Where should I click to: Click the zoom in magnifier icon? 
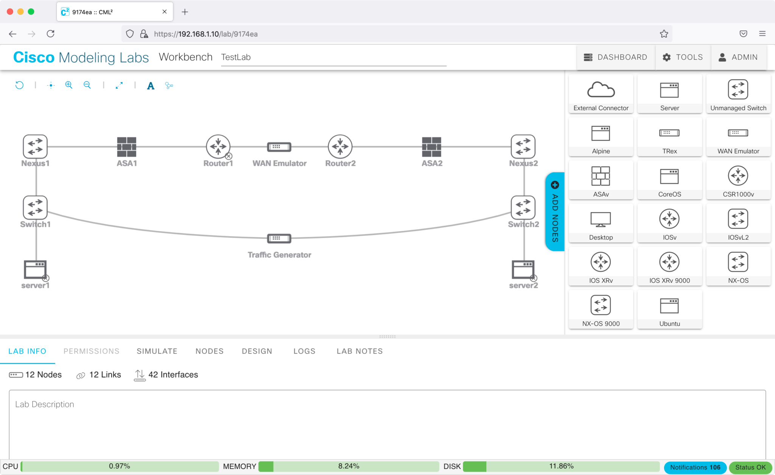[x=68, y=85]
